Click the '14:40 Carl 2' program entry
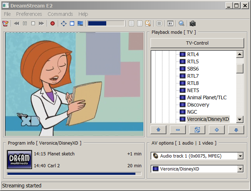Viewport: 251px width, 191px height. coord(47,165)
